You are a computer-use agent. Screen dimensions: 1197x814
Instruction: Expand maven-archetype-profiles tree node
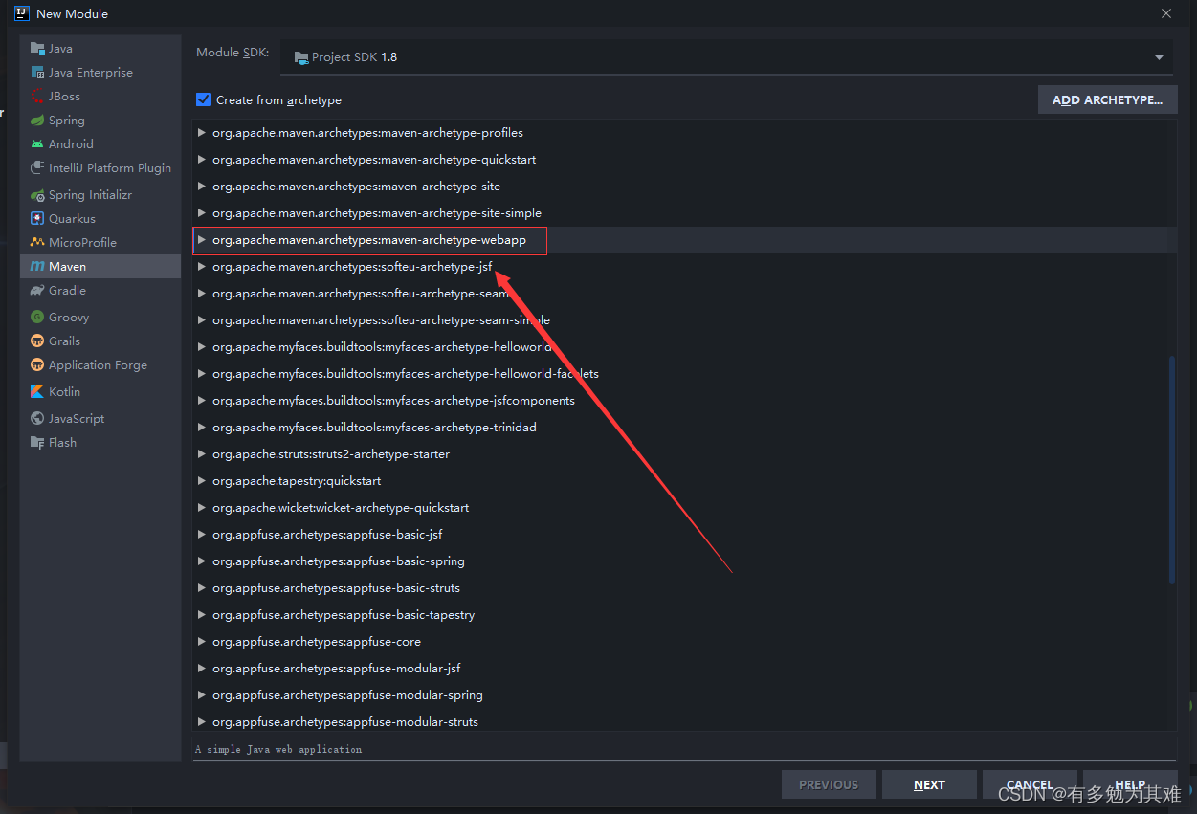point(201,133)
